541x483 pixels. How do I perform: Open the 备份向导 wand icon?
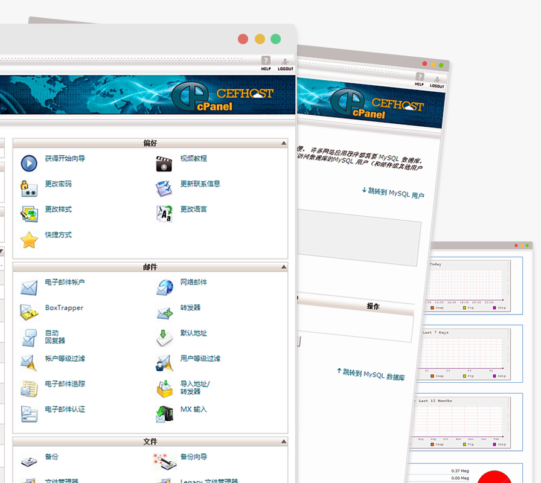coord(165,462)
